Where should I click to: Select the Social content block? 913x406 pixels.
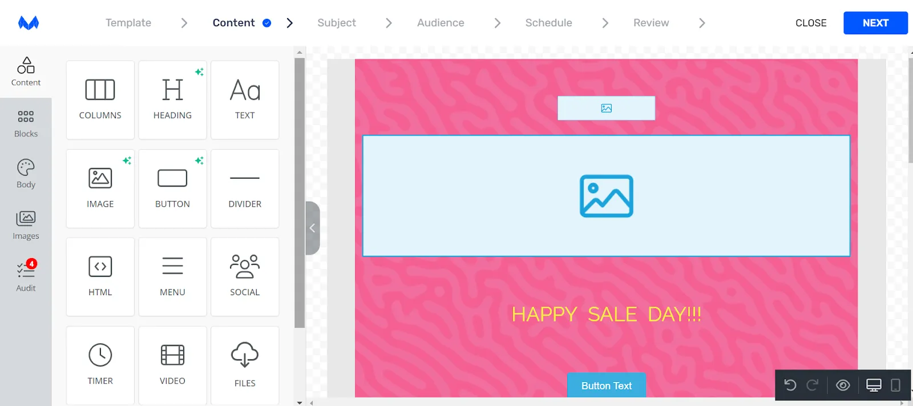coord(245,277)
